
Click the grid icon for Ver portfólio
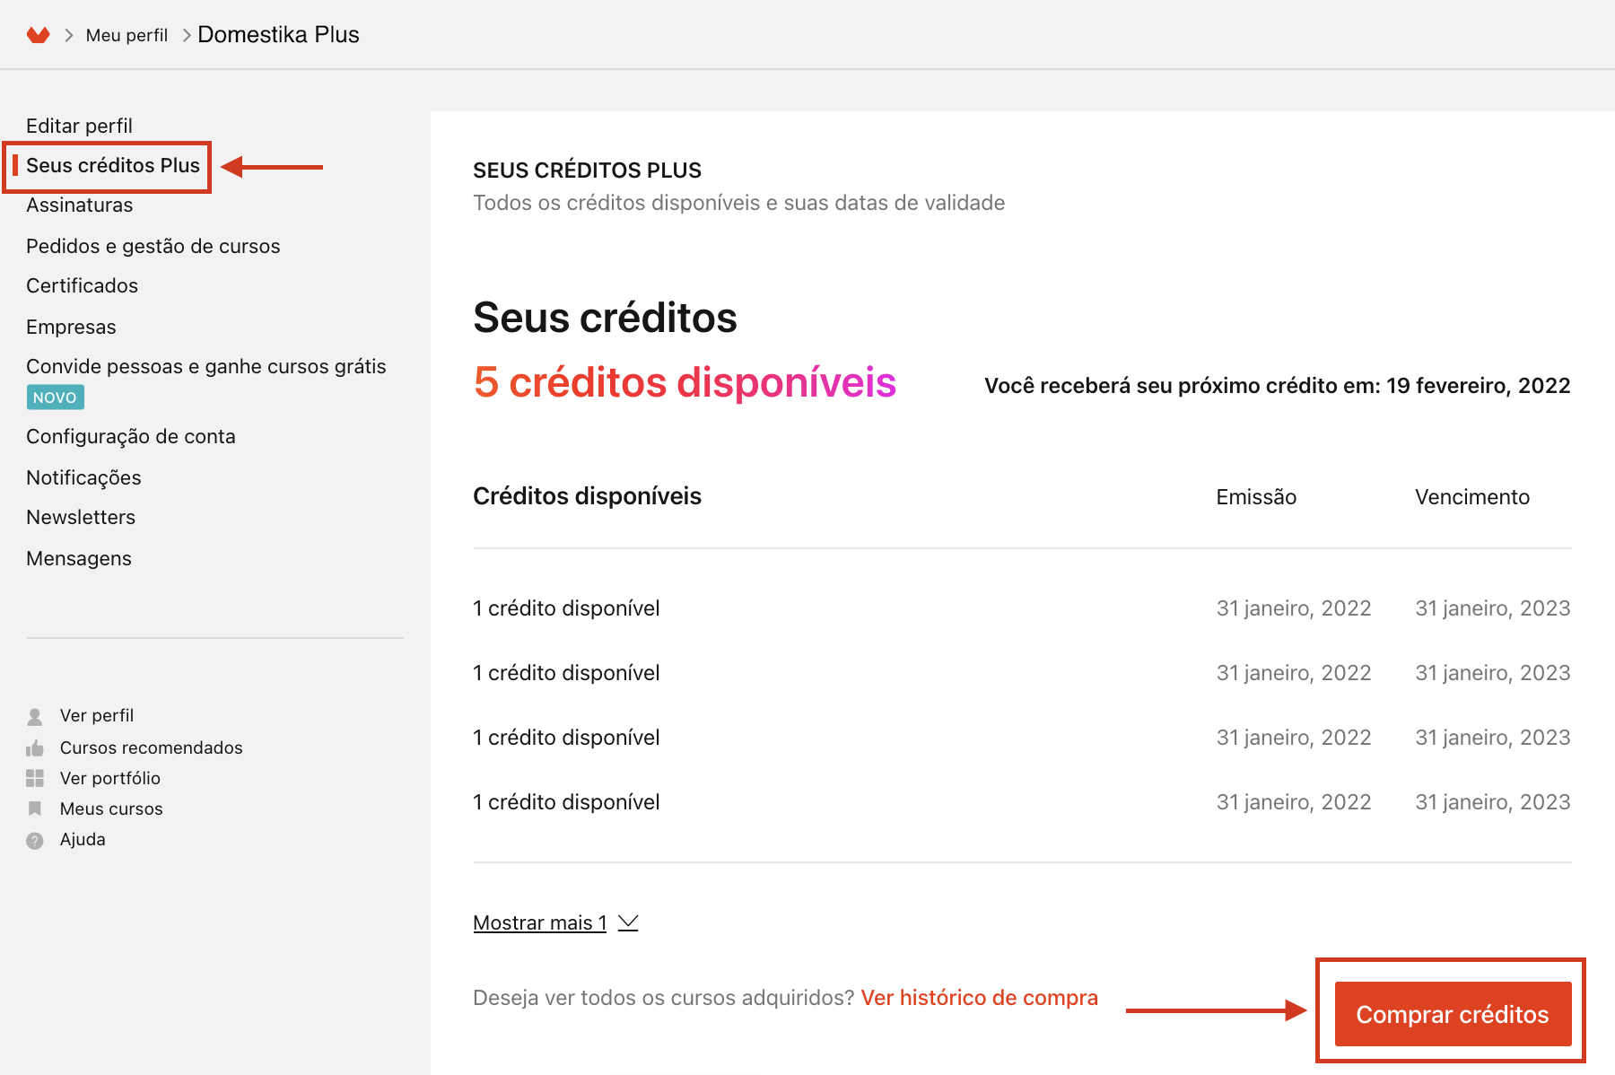click(35, 778)
